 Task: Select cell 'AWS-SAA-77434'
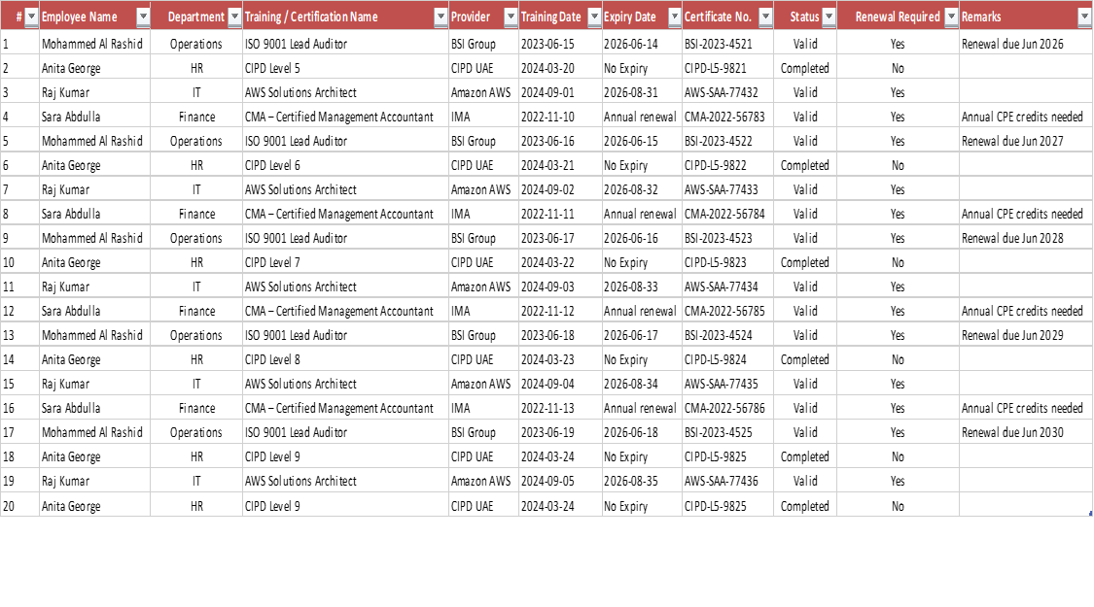click(x=727, y=287)
